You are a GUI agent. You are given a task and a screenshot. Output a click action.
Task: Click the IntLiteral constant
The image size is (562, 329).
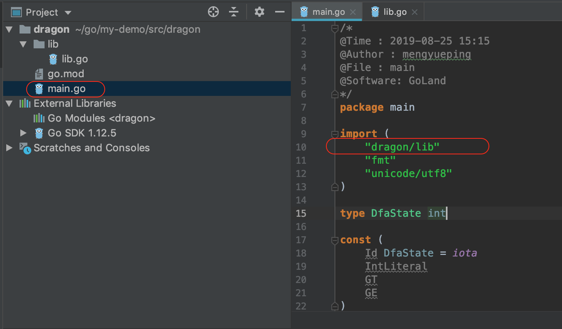pyautogui.click(x=396, y=267)
